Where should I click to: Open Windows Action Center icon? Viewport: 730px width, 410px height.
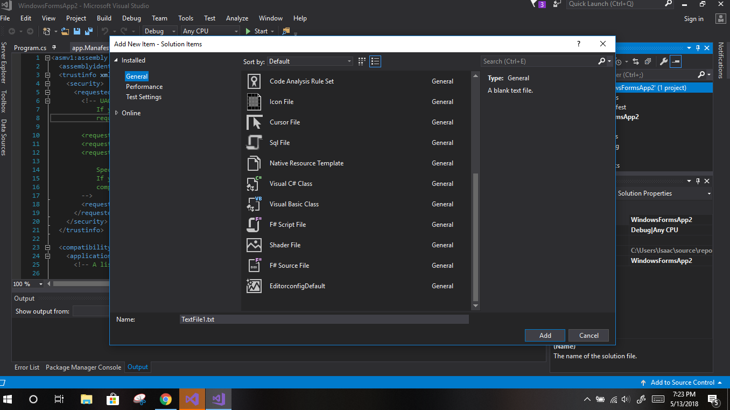click(714, 400)
